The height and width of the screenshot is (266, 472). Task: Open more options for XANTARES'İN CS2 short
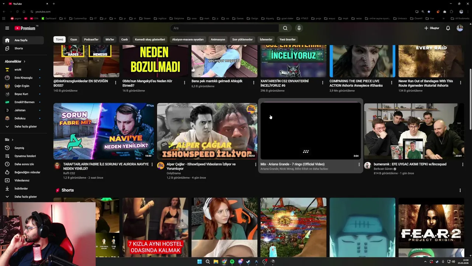[323, 83]
